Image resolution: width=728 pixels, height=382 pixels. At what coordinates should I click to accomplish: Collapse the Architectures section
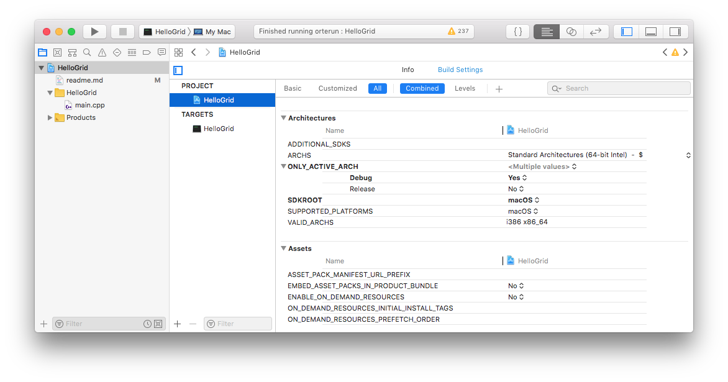coord(283,118)
